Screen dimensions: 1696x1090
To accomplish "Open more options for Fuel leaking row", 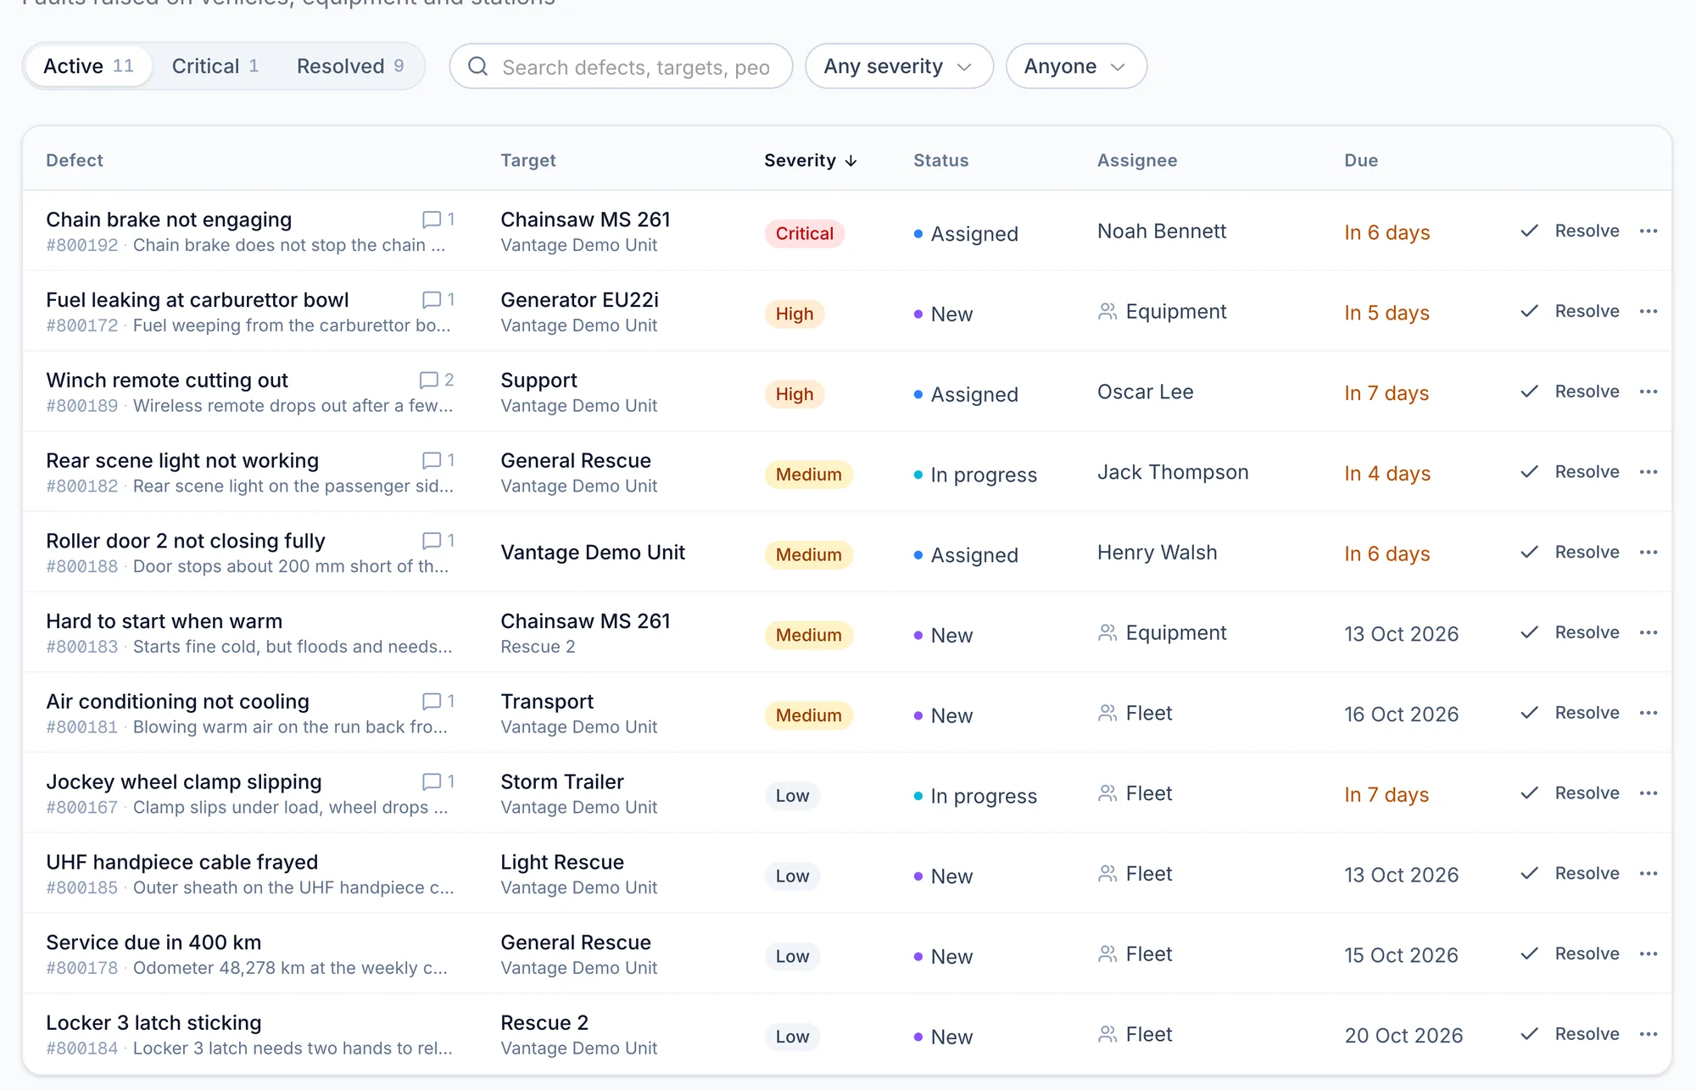I will point(1649,311).
